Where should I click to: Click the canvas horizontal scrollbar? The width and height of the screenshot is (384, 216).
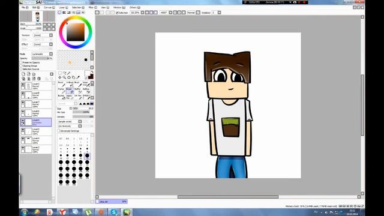pos(228,197)
